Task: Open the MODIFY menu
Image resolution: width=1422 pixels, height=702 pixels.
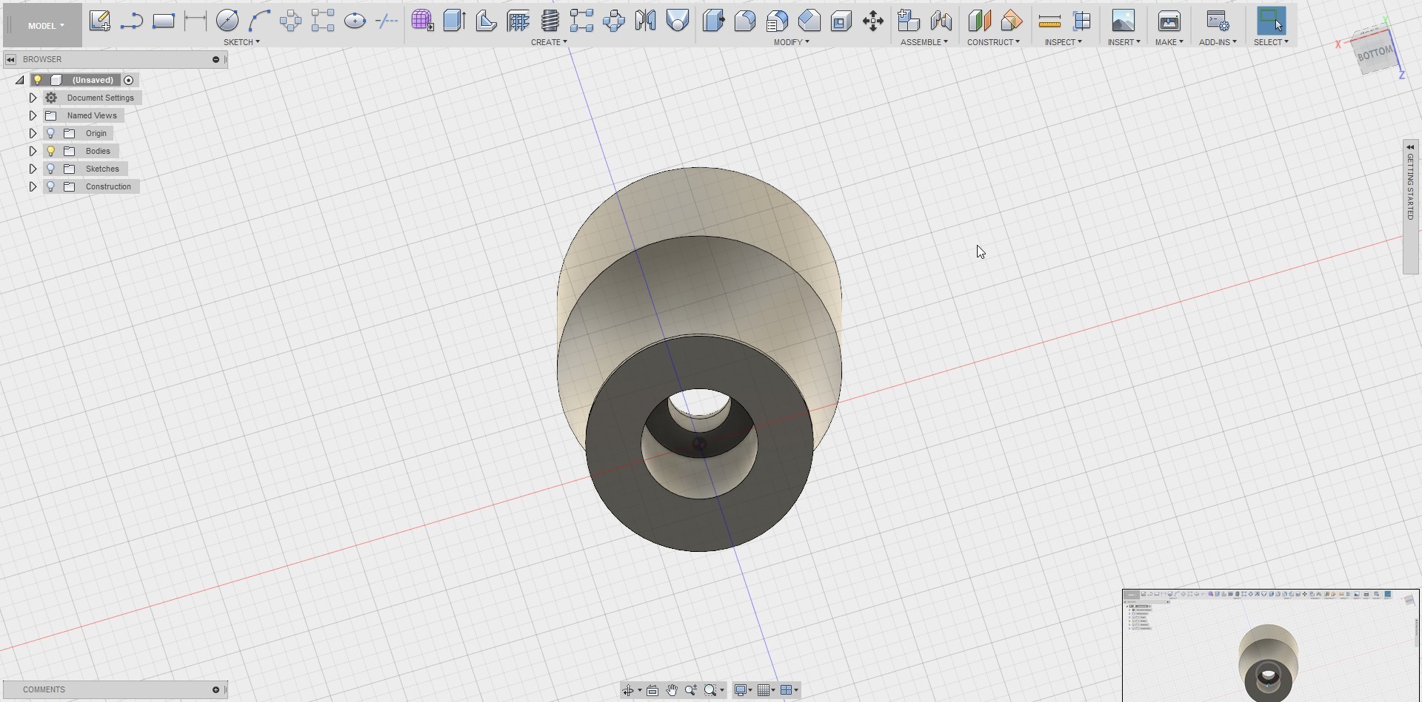Action: pyautogui.click(x=791, y=42)
